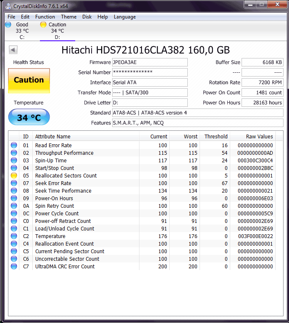Click status icon of Power-On Hours row
The height and width of the screenshot is (323, 289).
14,198
